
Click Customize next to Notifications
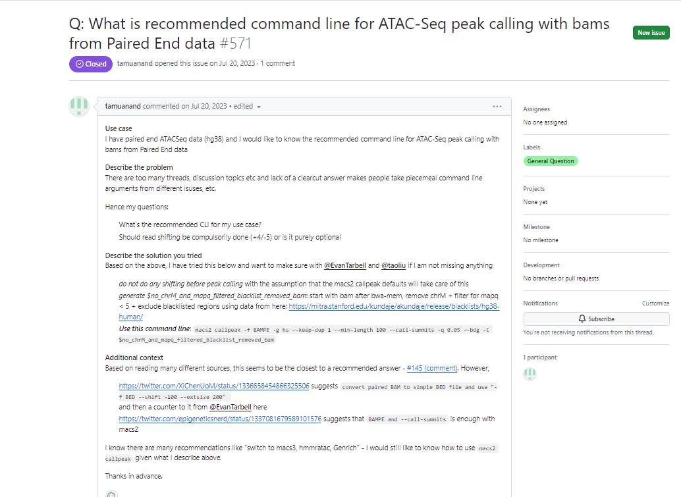[x=655, y=303]
